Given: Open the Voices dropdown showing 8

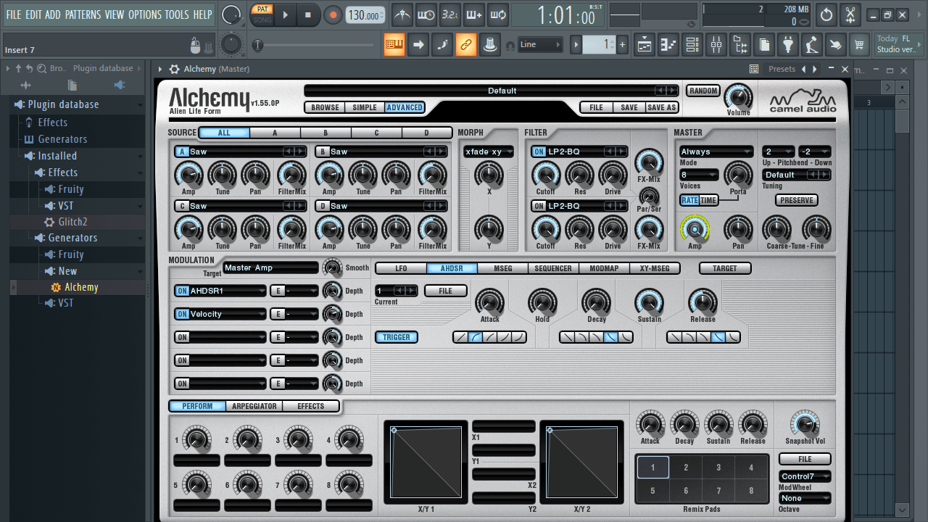Looking at the screenshot, I should tap(699, 175).
